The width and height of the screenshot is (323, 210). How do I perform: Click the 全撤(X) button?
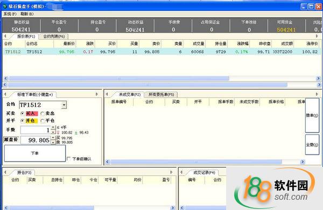(312, 145)
